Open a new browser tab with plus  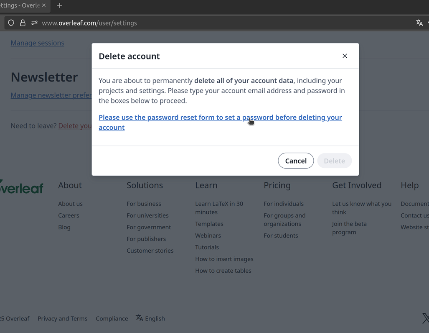tap(59, 5)
